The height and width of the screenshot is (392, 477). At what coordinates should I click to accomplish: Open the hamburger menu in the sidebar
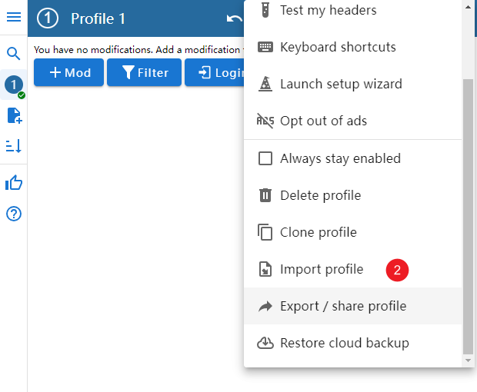pyautogui.click(x=14, y=18)
